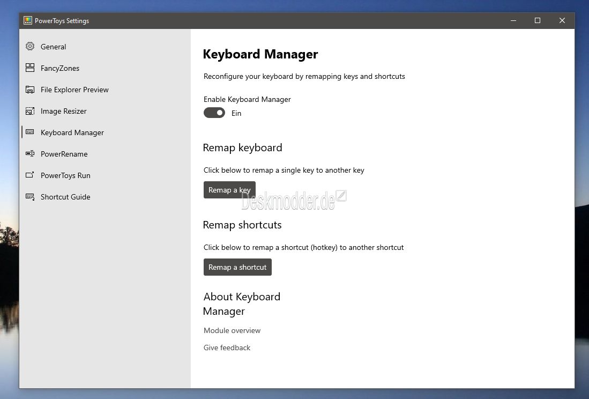Screen dimensions: 589x399
Task: Open the PowerRename page
Action: click(x=105, y=154)
